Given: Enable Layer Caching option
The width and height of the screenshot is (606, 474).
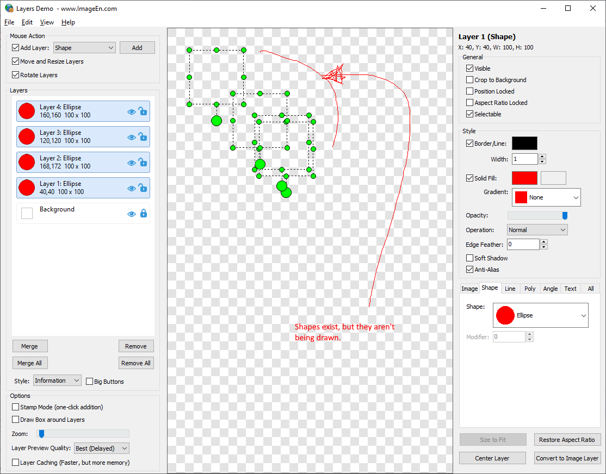Looking at the screenshot, I should (x=15, y=462).
